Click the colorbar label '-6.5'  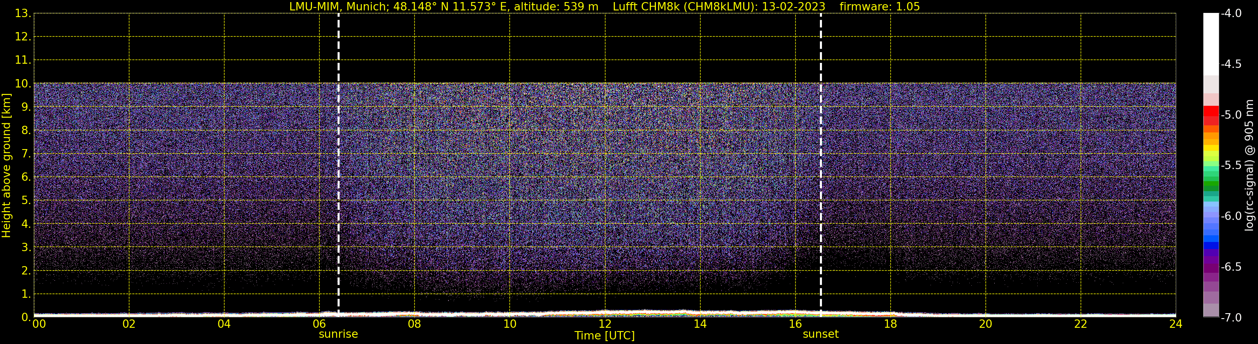1231,267
